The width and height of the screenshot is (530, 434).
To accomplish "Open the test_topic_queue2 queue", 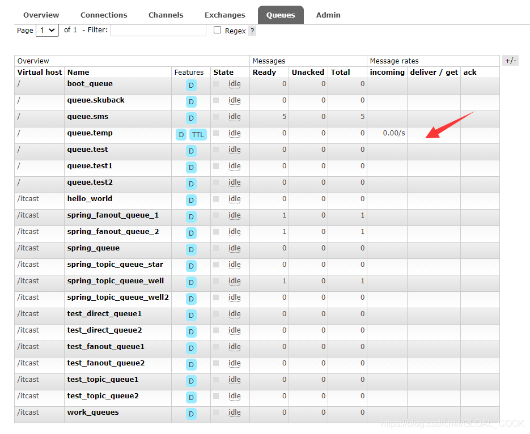I will (x=103, y=396).
